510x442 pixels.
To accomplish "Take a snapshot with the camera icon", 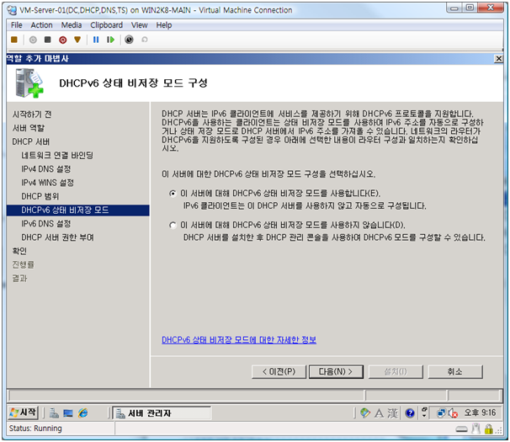I will coord(129,40).
